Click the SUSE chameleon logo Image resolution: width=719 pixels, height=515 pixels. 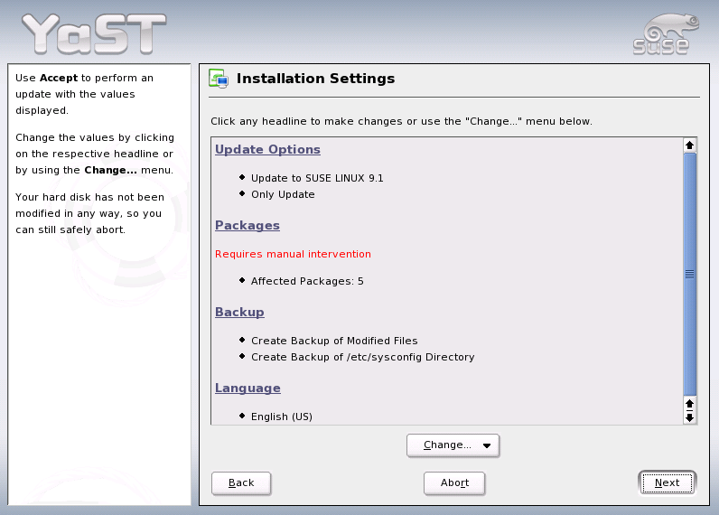(x=661, y=33)
